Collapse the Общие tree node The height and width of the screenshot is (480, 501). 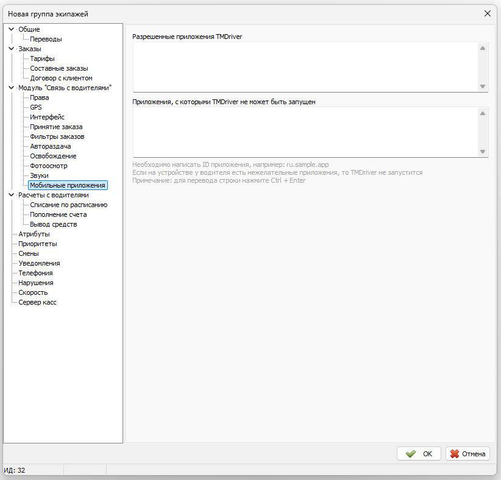click(12, 29)
